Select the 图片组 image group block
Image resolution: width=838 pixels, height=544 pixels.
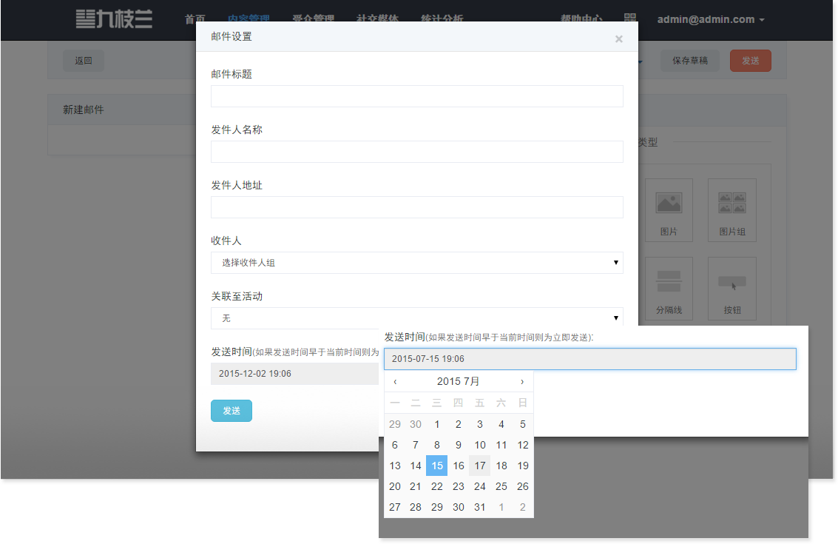(x=732, y=210)
